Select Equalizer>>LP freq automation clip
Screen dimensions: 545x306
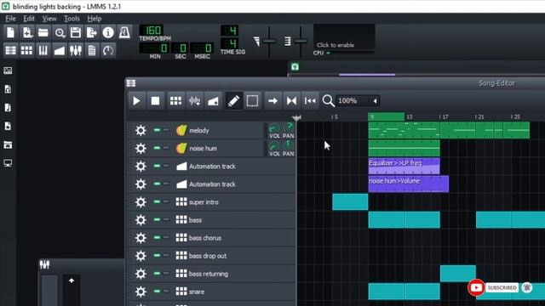tap(404, 167)
